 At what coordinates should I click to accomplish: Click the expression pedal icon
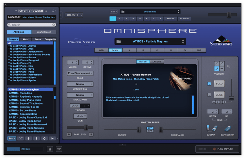coord(227,129)
